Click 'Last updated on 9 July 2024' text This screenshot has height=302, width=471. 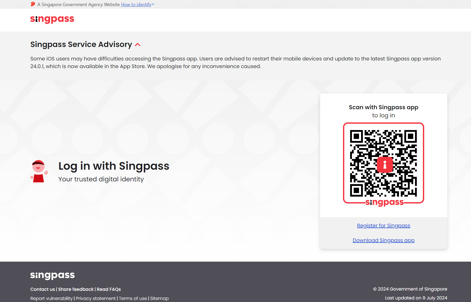tap(416, 298)
